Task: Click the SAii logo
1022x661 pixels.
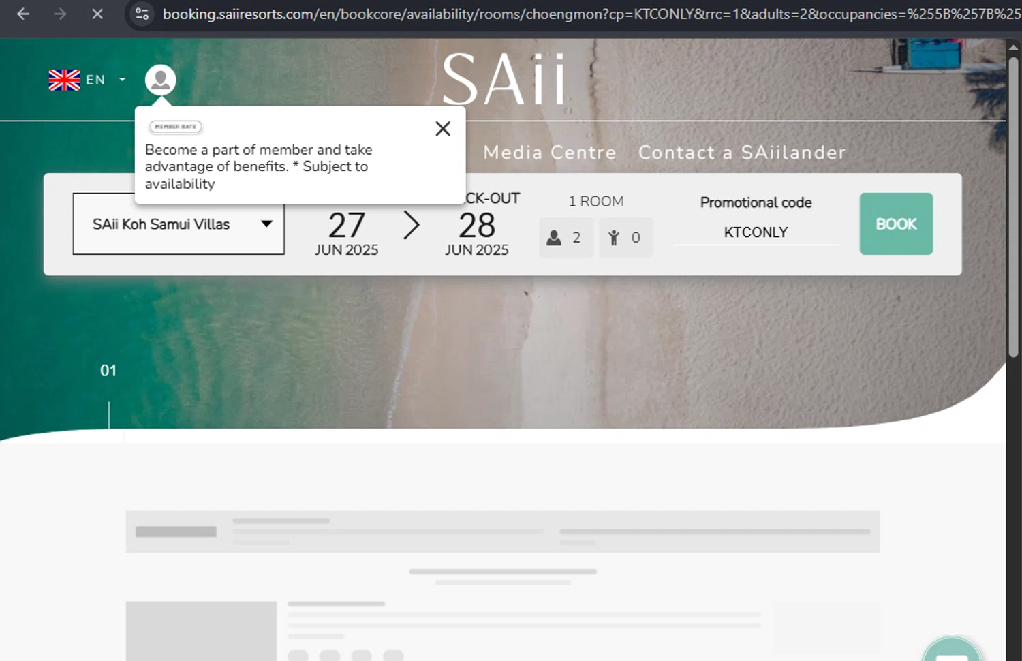Action: (504, 80)
